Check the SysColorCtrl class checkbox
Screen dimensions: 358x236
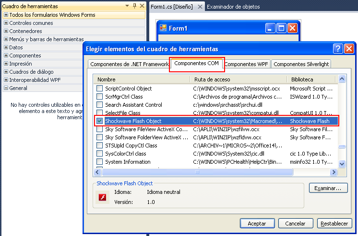click(99, 154)
